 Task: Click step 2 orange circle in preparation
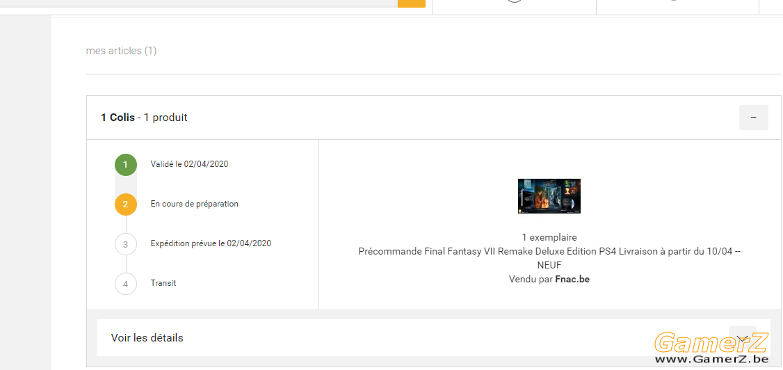(126, 204)
